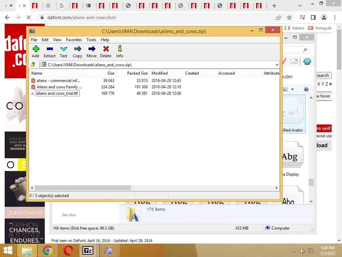
Task: Click the Fonts app taskbar icon
Action: pyautogui.click(x=108, y=250)
